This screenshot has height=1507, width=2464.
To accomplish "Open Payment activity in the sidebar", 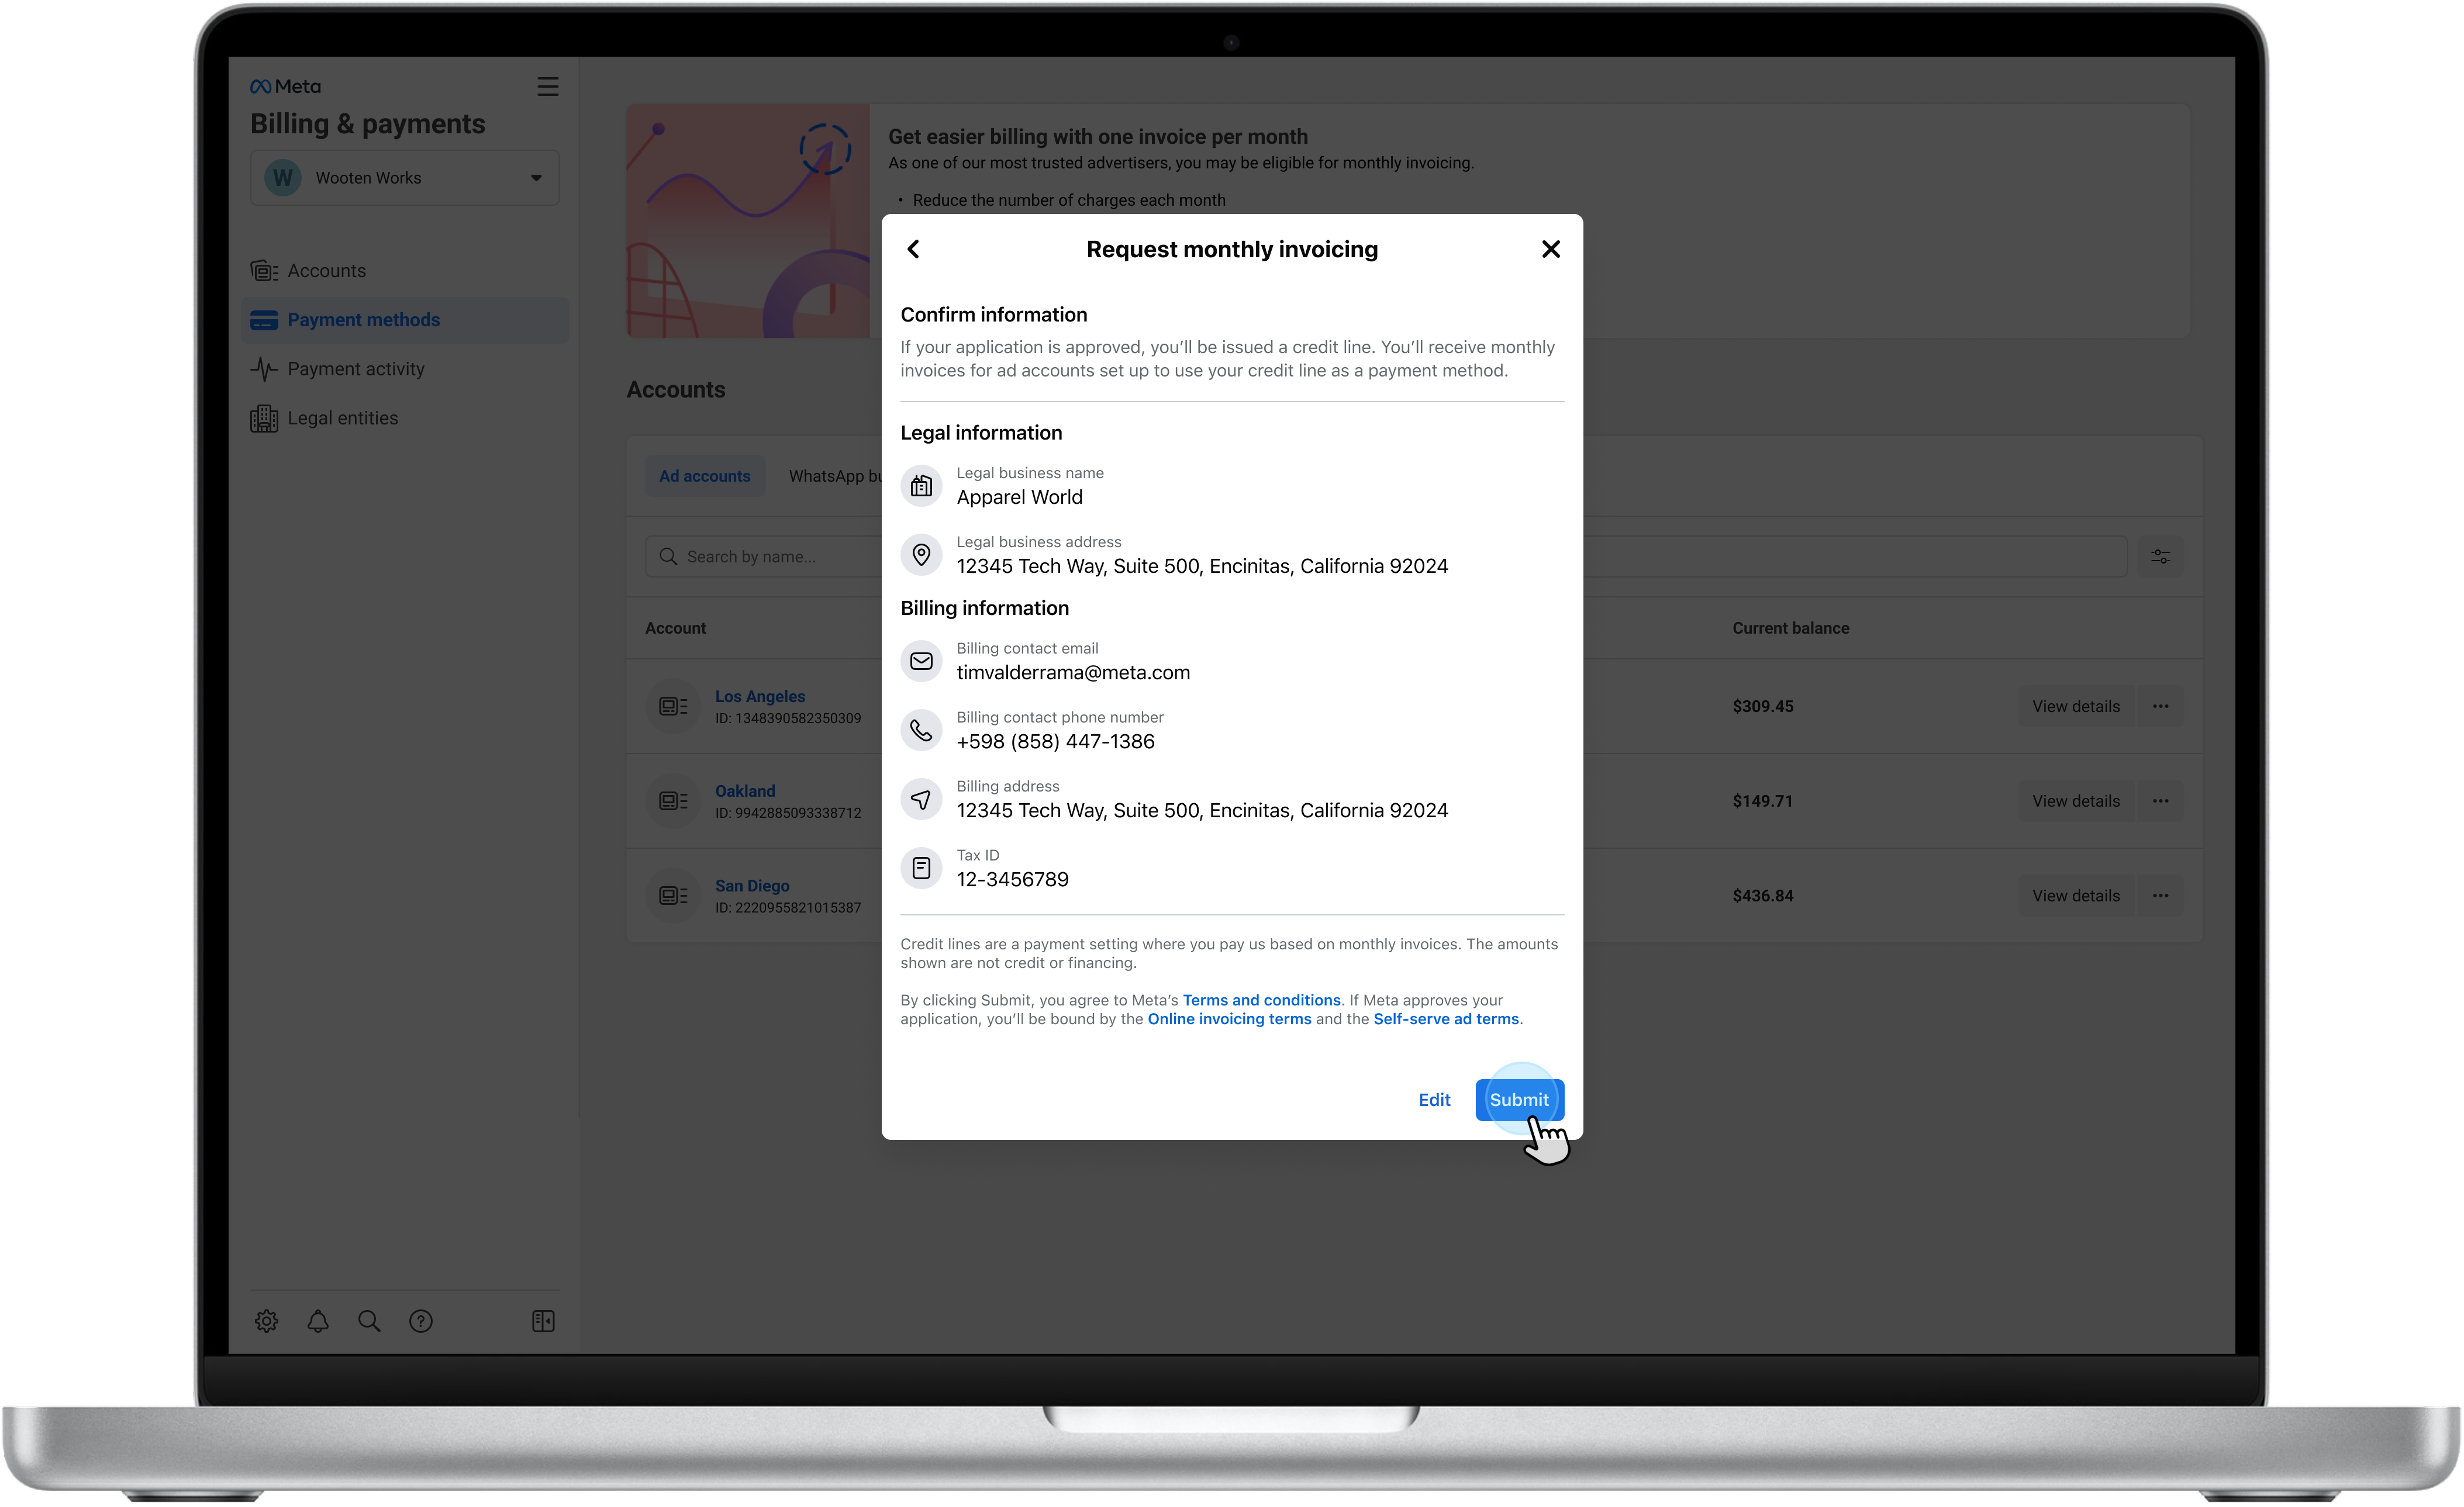I will [405, 369].
